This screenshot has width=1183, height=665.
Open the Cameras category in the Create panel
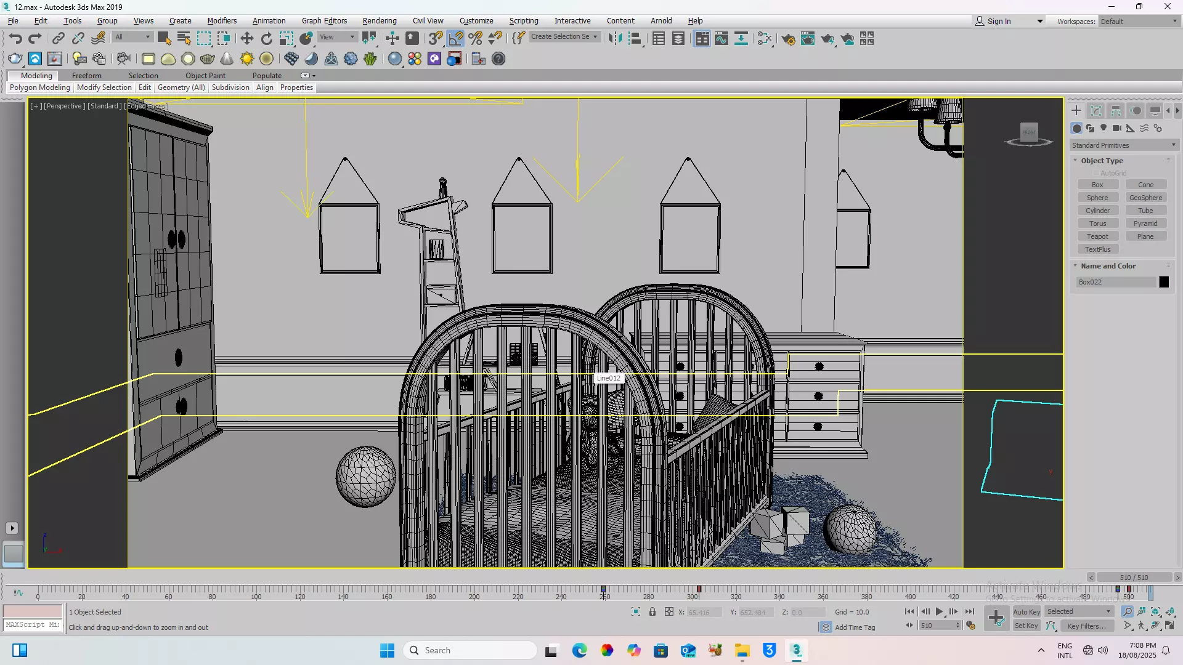[x=1116, y=128]
